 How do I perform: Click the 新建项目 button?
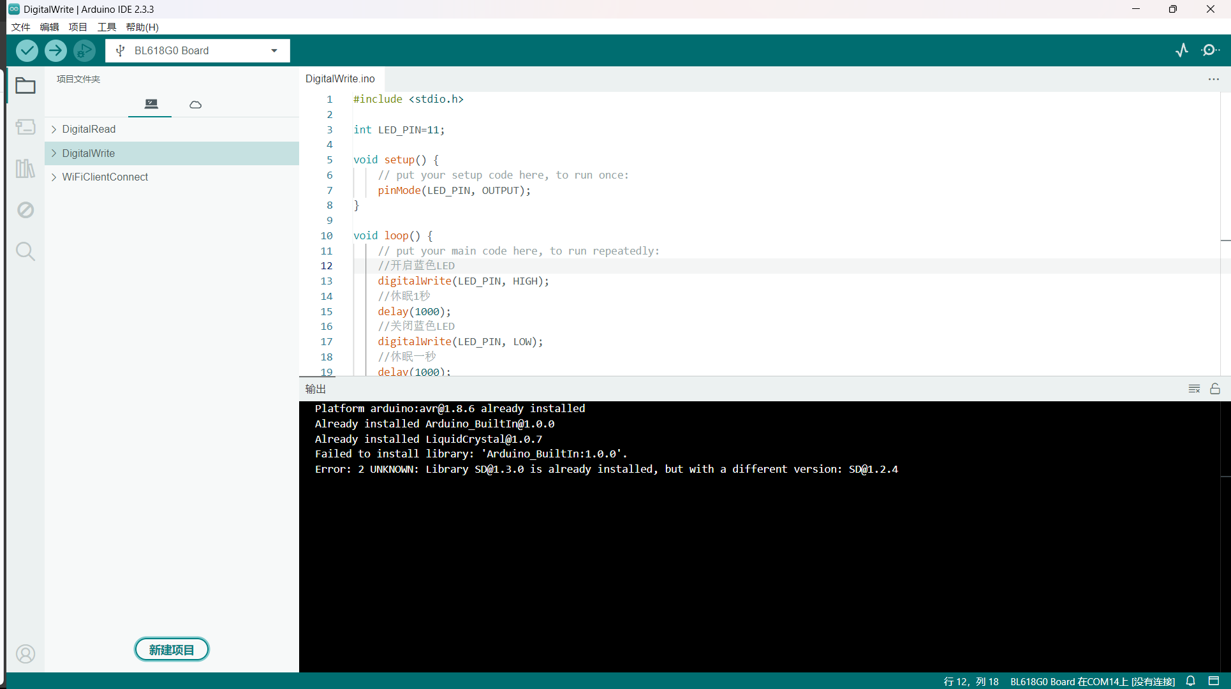pos(172,649)
